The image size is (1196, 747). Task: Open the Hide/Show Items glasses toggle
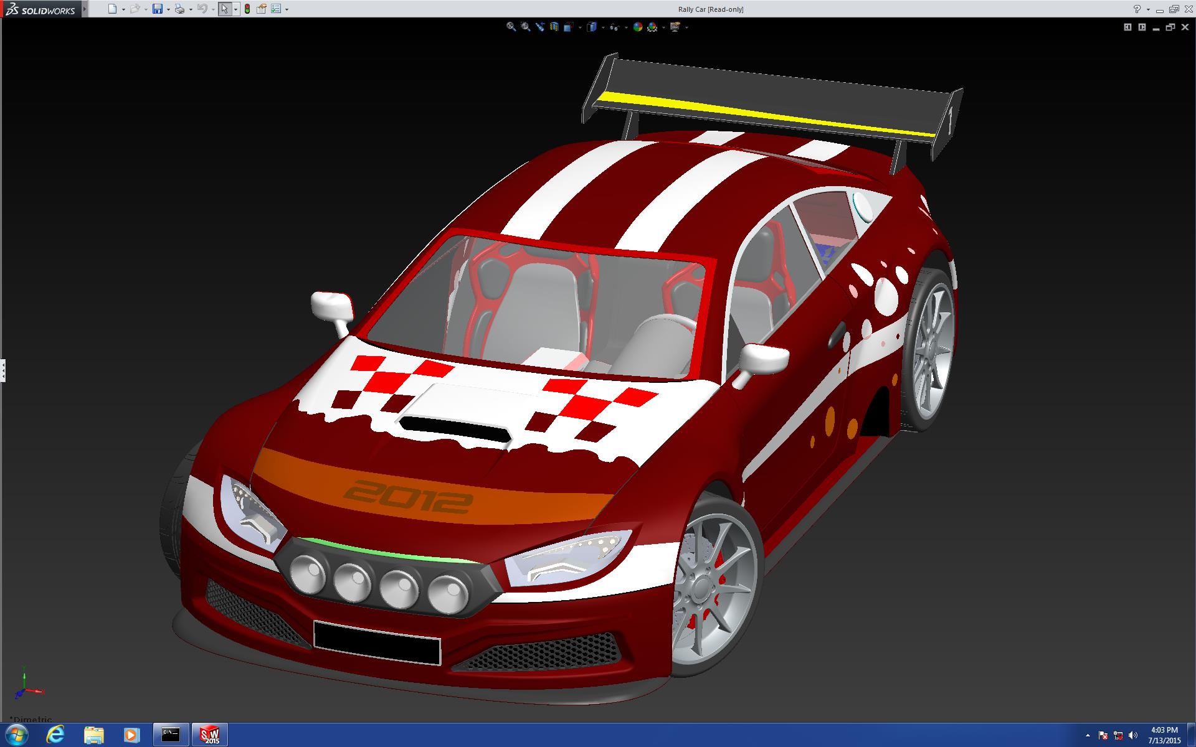(x=614, y=27)
